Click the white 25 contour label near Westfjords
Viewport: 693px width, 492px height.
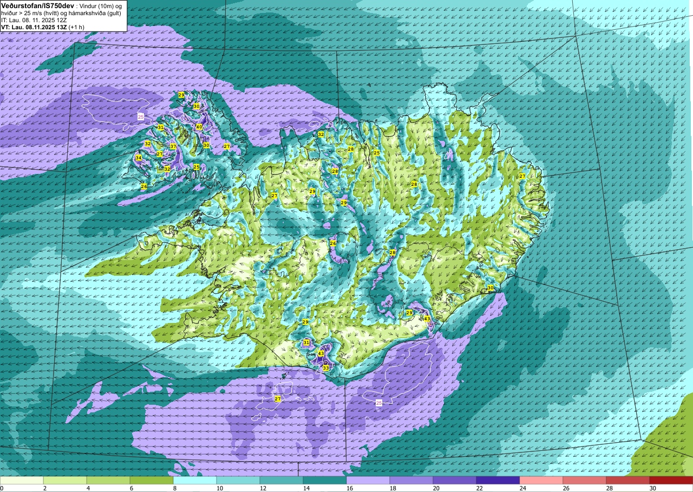click(141, 116)
